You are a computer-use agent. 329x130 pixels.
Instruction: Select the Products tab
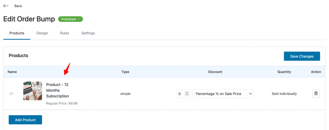pyautogui.click(x=17, y=33)
